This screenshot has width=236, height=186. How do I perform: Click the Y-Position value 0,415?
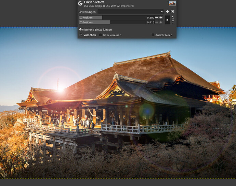pyautogui.click(x=150, y=22)
